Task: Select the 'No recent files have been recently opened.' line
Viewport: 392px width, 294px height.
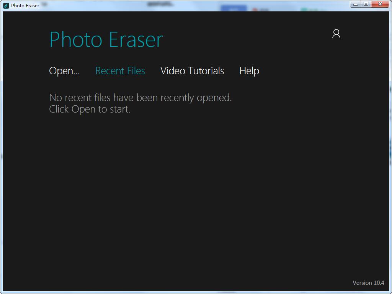Action: click(140, 98)
